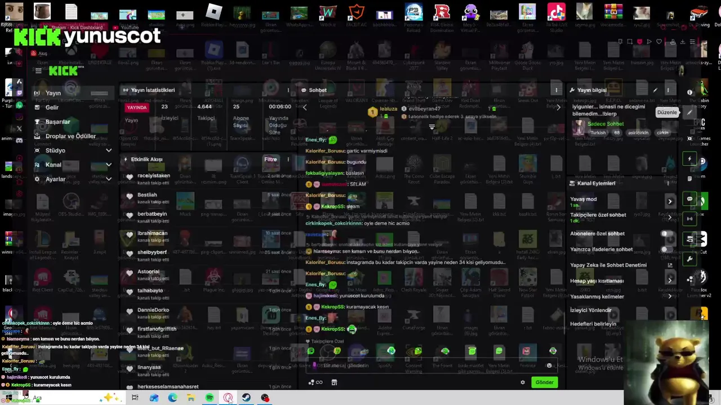Click the heart icon beside Bestiiah
The height and width of the screenshot is (405, 721).
[x=130, y=196]
